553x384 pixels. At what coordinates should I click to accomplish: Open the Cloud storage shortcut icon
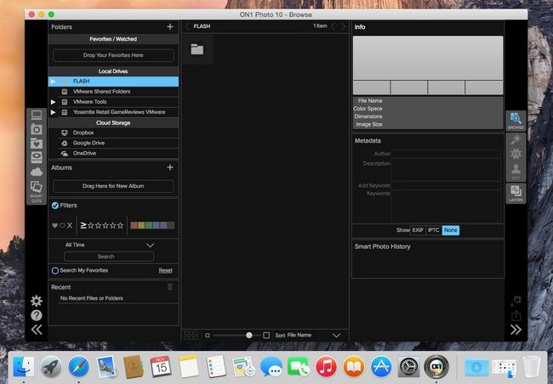click(x=37, y=172)
